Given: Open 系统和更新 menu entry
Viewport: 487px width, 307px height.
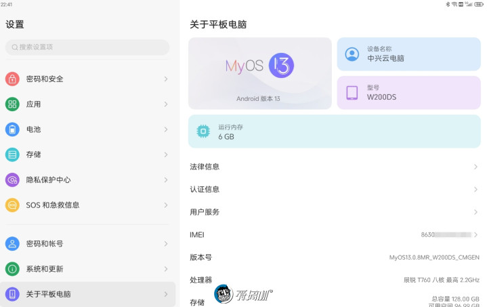Looking at the screenshot, I should click(x=87, y=269).
